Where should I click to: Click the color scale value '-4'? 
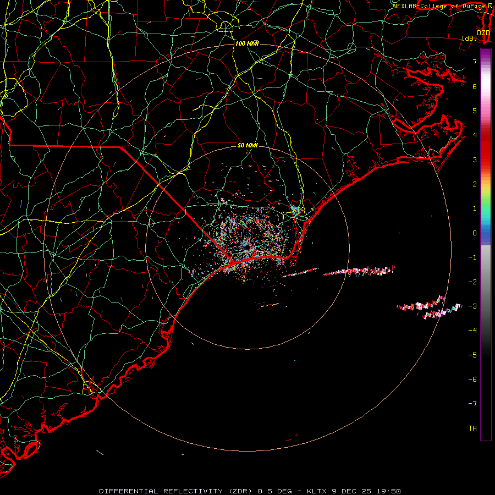point(472,331)
